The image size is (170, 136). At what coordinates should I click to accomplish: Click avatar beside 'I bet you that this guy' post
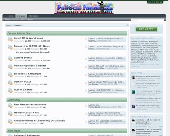click(x=133, y=92)
